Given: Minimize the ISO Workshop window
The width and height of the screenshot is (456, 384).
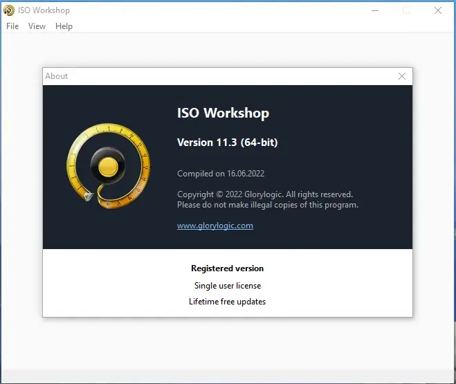Looking at the screenshot, I should point(375,10).
